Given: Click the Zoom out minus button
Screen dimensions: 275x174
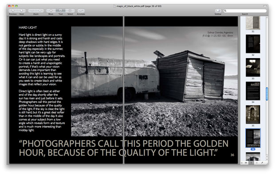Looking at the screenshot, I should pos(32,11).
